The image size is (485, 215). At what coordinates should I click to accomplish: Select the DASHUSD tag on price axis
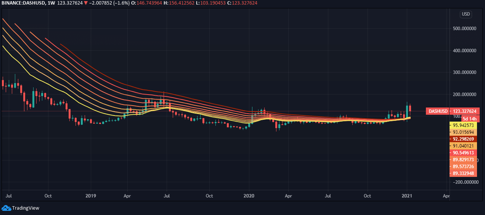point(438,111)
